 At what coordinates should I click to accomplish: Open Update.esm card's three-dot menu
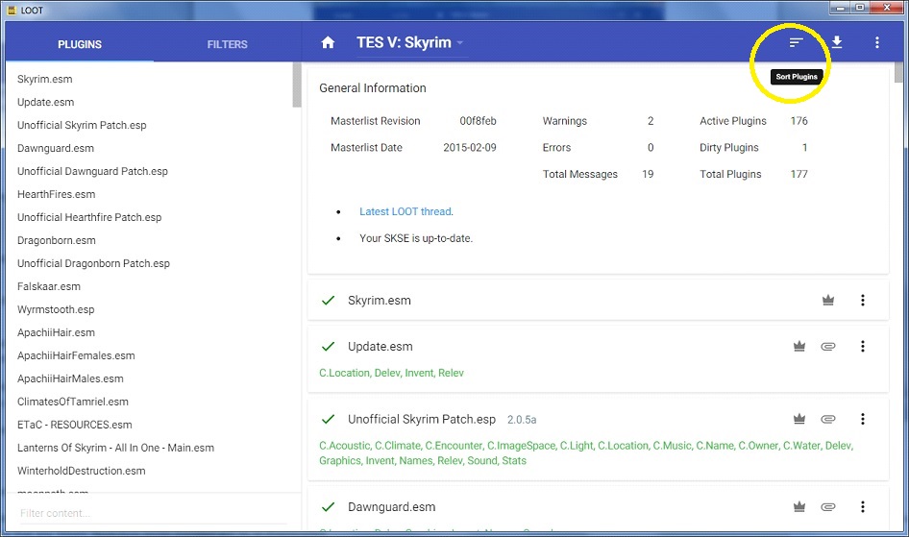(863, 347)
